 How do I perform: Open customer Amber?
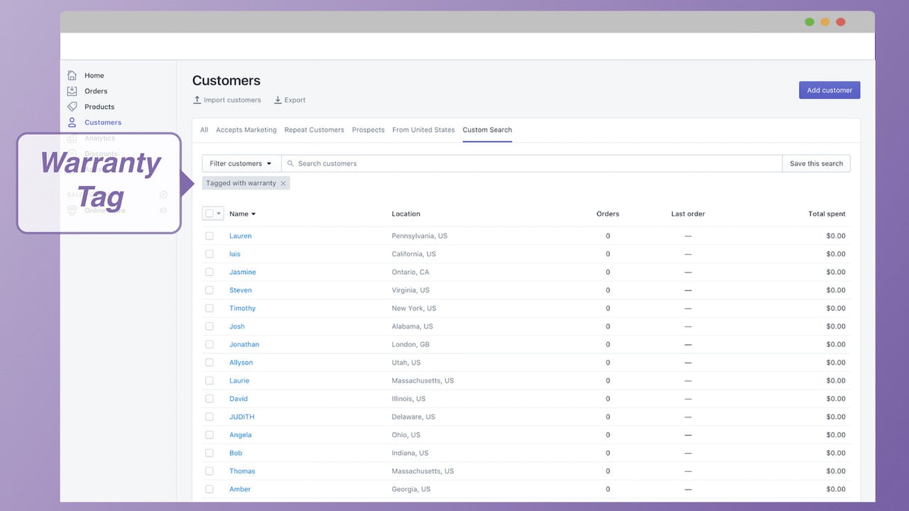pos(240,489)
